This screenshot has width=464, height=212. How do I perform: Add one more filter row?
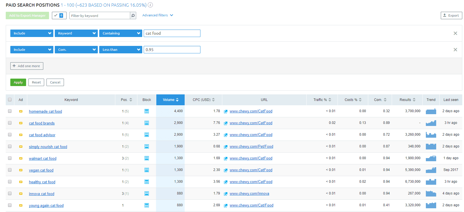[27, 66]
